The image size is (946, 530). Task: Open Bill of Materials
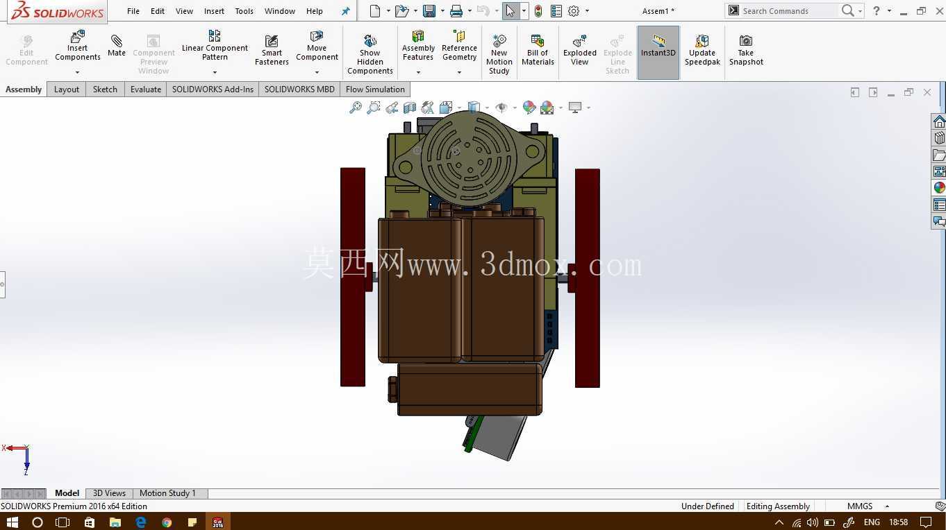(x=538, y=50)
